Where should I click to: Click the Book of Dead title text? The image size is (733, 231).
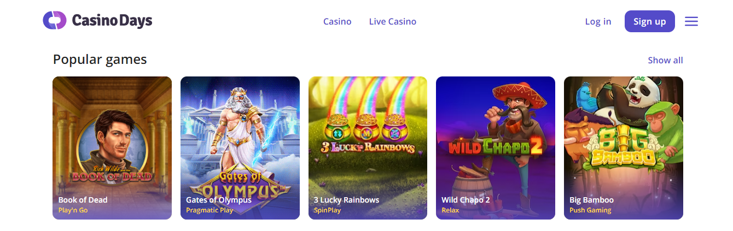coord(83,200)
